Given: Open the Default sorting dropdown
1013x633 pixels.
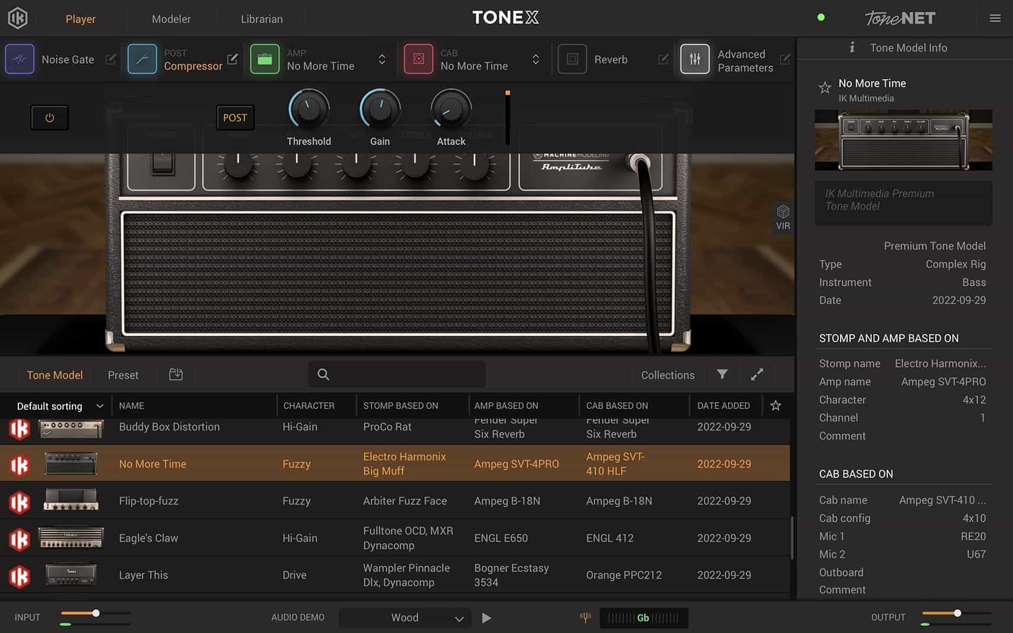Looking at the screenshot, I should [60, 406].
